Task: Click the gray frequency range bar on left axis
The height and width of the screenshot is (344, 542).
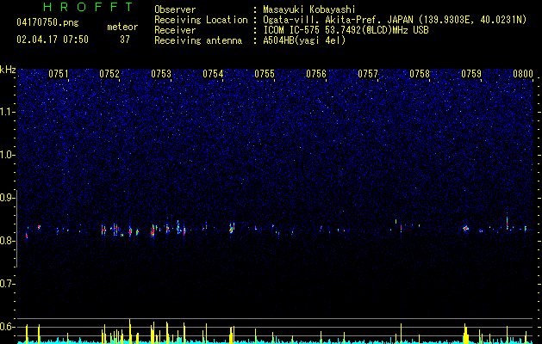Action: coord(17,229)
